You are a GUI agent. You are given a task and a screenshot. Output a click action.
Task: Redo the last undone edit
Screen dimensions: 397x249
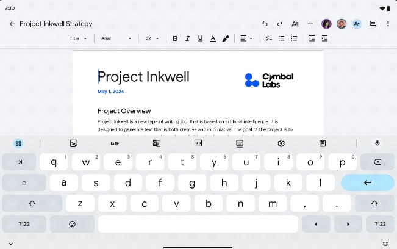[x=280, y=24]
